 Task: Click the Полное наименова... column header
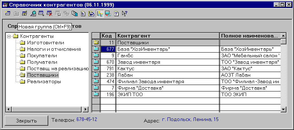[250, 36]
